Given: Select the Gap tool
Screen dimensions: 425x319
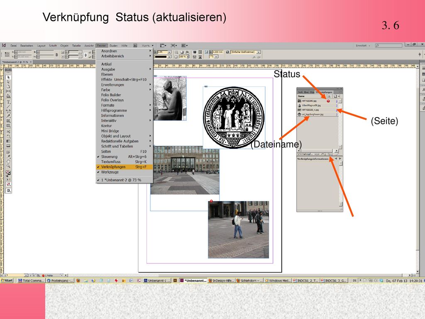Looking at the screenshot, I should pyautogui.click(x=8, y=91).
